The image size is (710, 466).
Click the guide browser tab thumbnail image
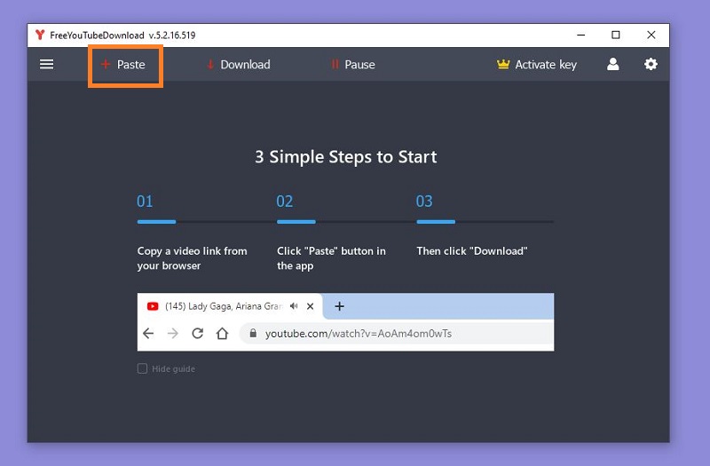click(x=345, y=322)
